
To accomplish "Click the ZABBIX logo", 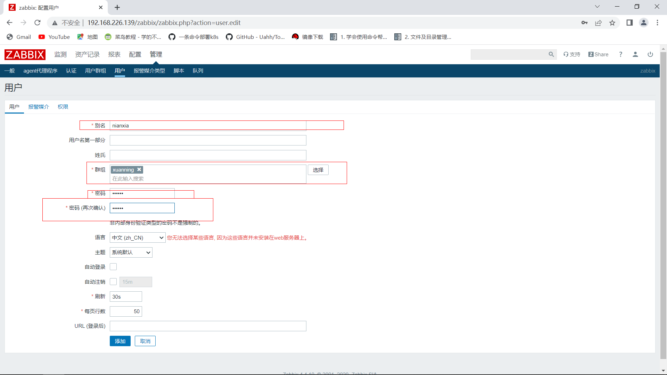I will coord(25,55).
